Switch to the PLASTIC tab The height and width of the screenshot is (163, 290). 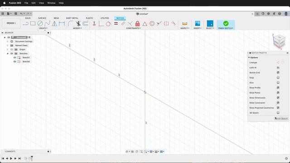[x=90, y=18]
